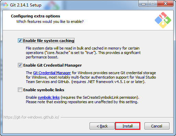The height and width of the screenshot is (136, 176).
Task: Click the Install button
Action: coord(128,126)
